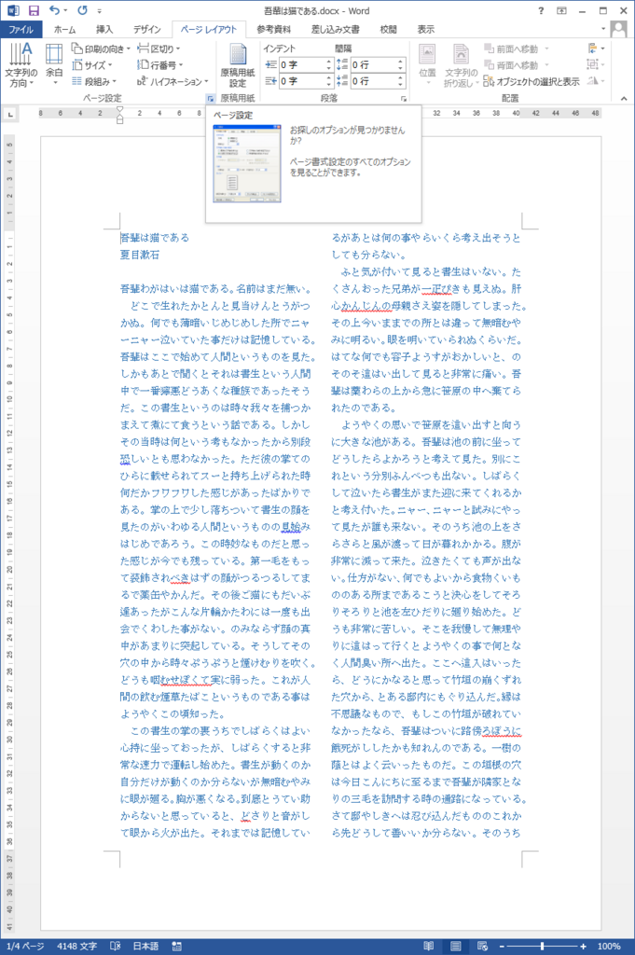
Task: Click the Help question mark icon
Action: [x=541, y=11]
